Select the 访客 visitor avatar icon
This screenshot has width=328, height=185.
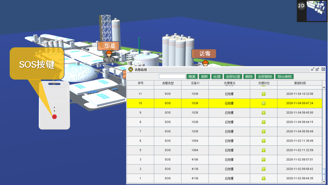(x=205, y=63)
